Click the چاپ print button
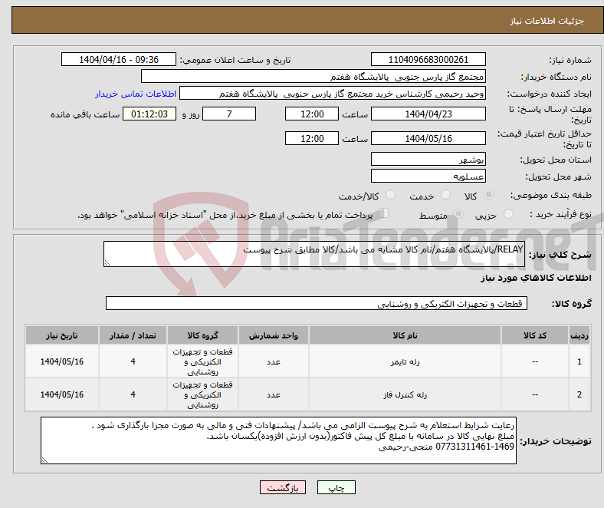This screenshot has height=508, width=604. (336, 487)
